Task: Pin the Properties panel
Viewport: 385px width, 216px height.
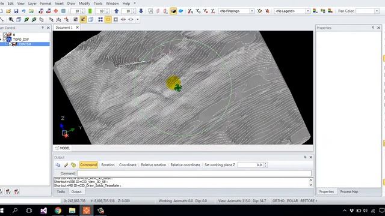Action: [373, 28]
